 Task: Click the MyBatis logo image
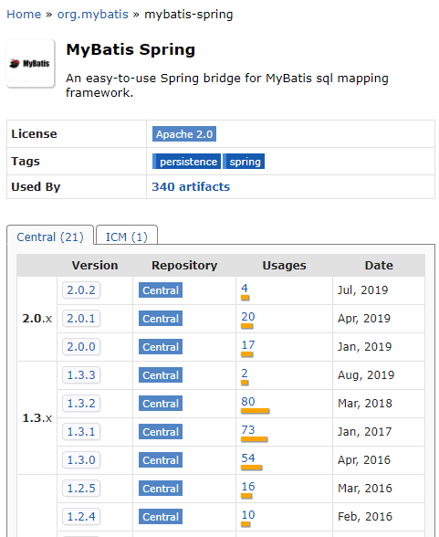30,64
